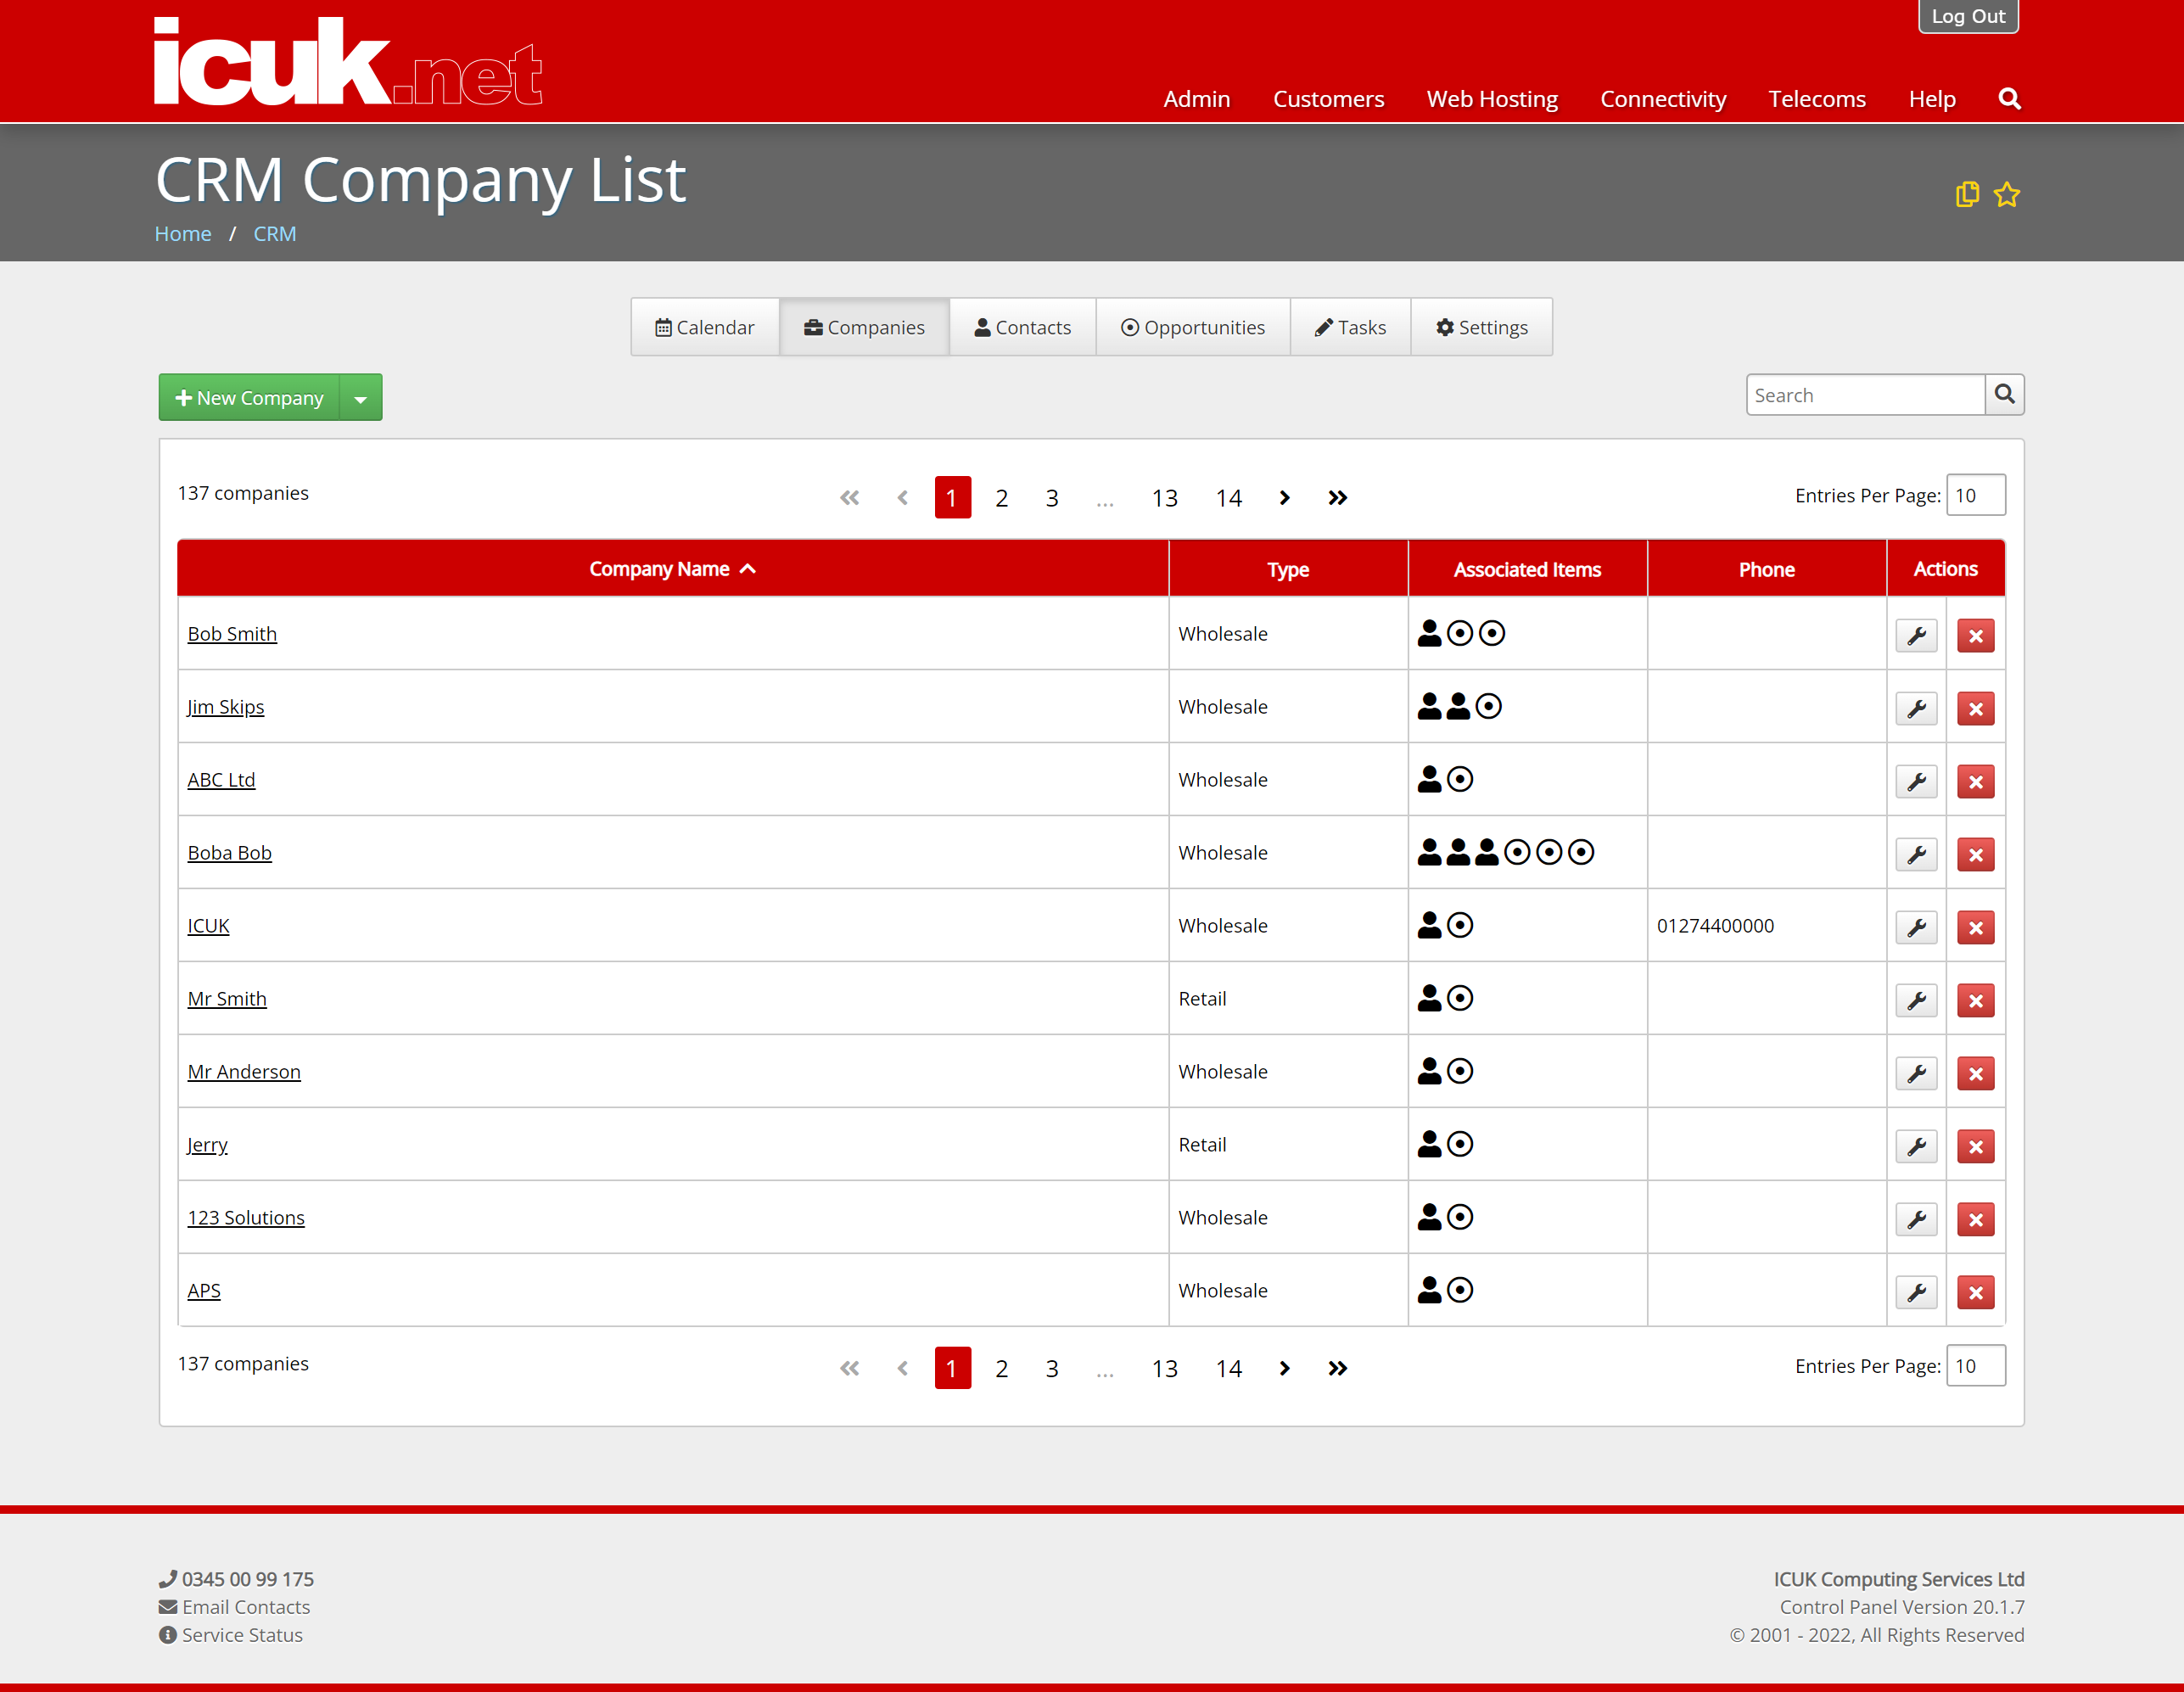Edit Mr Smith with wrench icon
Screen dimensions: 2184x1692
[x=1916, y=1001]
